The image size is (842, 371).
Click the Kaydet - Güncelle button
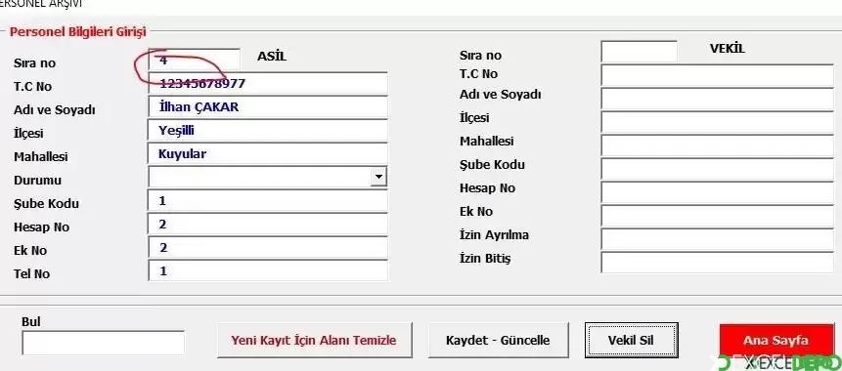coord(498,340)
